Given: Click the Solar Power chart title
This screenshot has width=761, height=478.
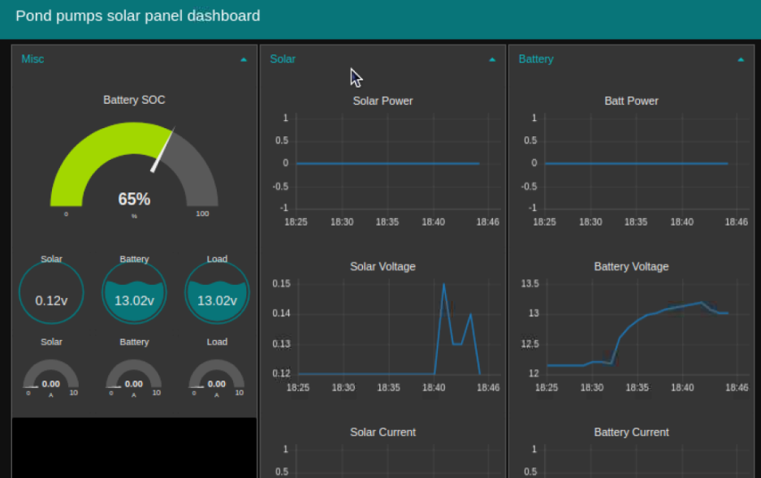Looking at the screenshot, I should 383,101.
